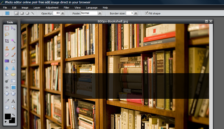The width and height of the screenshot is (224, 129).
Task: Select the Color Picker eyedropper tool
Action: coord(7,101)
